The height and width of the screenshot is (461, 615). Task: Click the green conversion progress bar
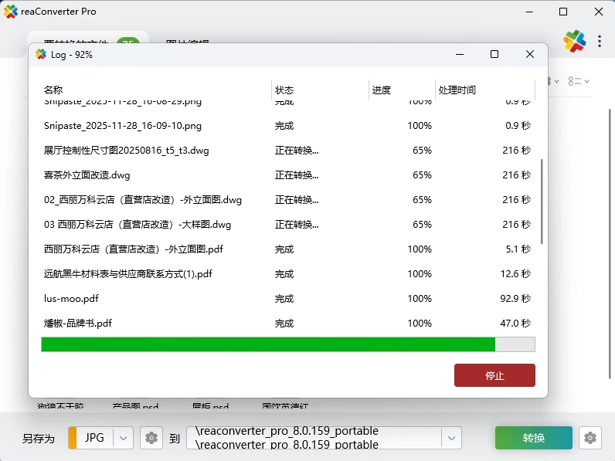tap(288, 344)
